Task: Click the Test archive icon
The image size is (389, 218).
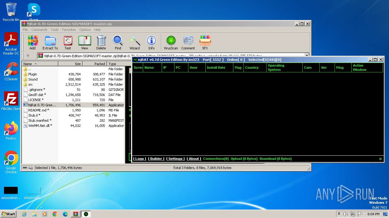Action: coord(68,43)
